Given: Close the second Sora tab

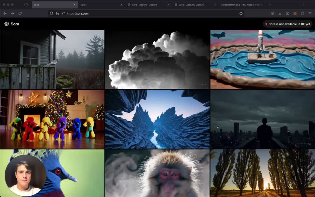Looking at the screenshot, I should pyautogui.click(x=121, y=5).
